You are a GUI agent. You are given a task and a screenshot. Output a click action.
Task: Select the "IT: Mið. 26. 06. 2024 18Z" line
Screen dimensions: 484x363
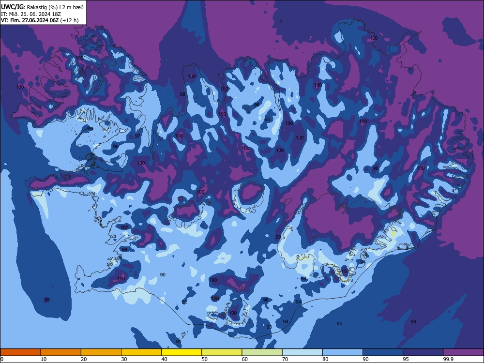(31, 14)
